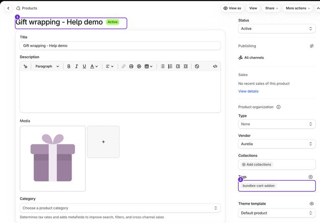
Task: Click the outdent icon
Action: click(178, 66)
